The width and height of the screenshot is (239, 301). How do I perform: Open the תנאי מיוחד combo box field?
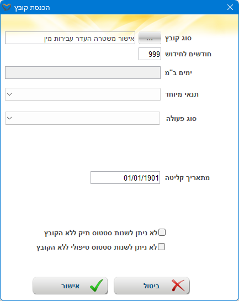[x=83, y=94]
